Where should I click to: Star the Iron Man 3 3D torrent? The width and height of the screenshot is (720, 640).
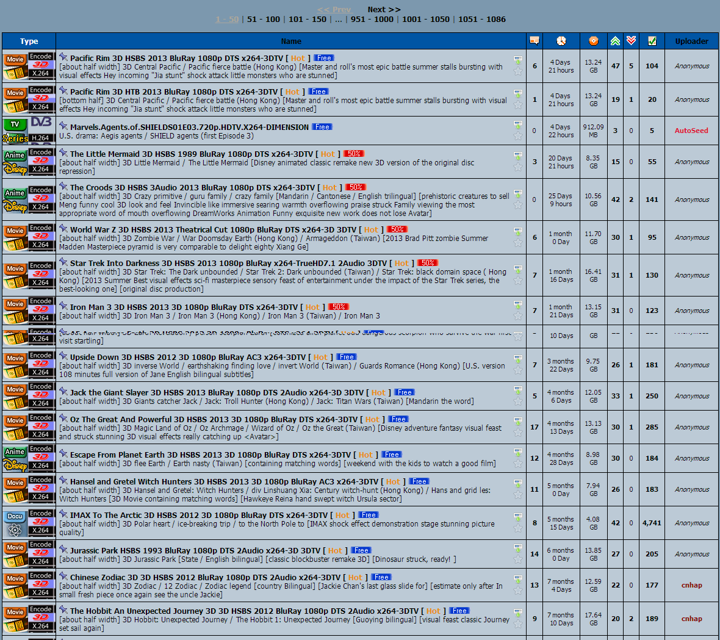coord(518,316)
